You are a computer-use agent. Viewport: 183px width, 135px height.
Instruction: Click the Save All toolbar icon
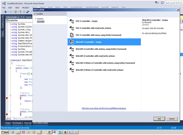(28, 12)
